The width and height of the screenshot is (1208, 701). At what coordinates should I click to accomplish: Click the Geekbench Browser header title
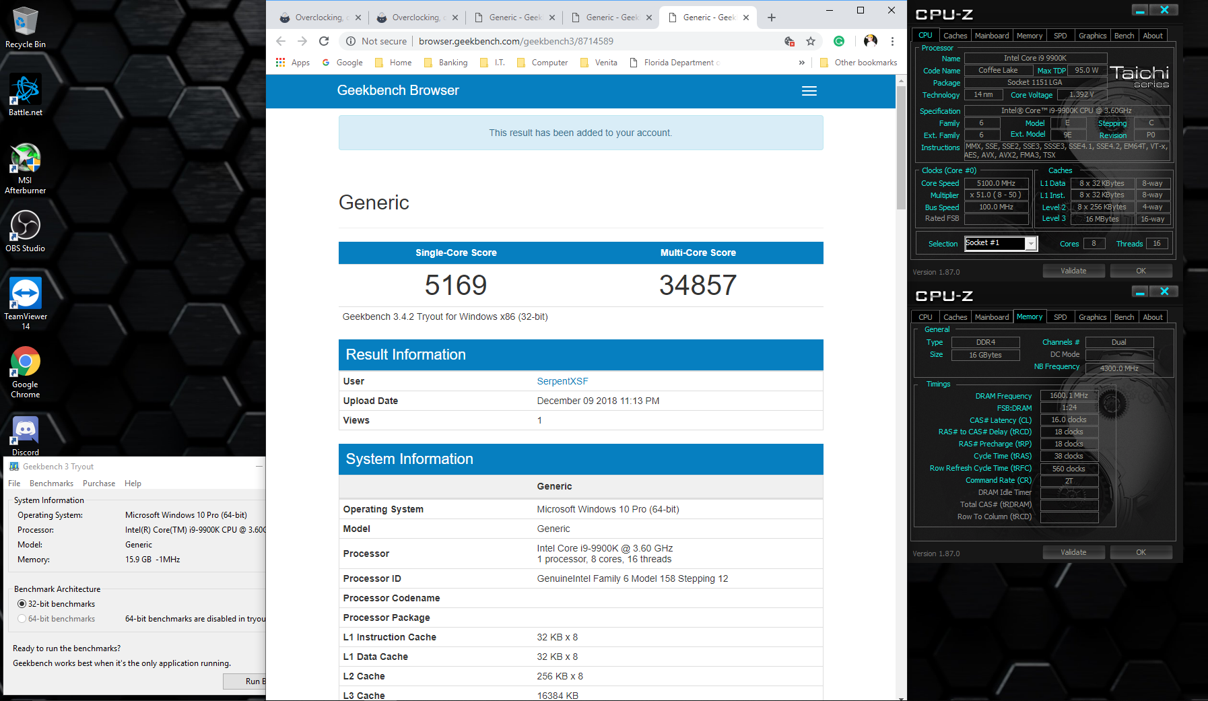click(x=398, y=90)
